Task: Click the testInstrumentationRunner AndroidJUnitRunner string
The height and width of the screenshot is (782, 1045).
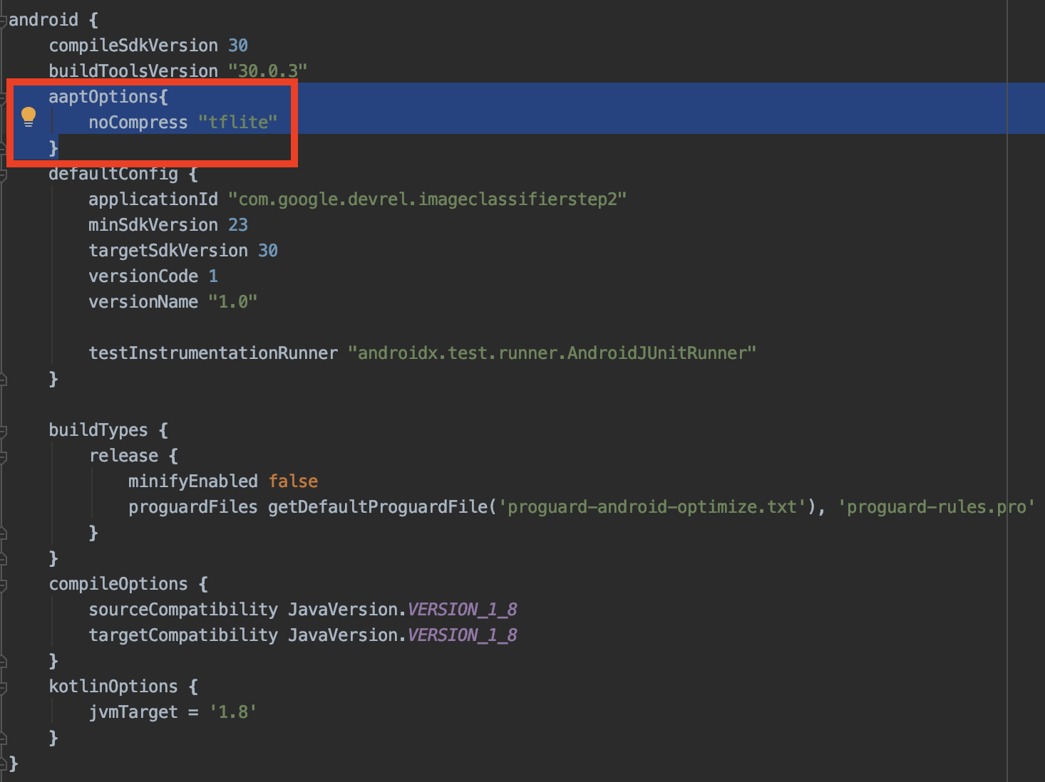Action: click(x=552, y=353)
